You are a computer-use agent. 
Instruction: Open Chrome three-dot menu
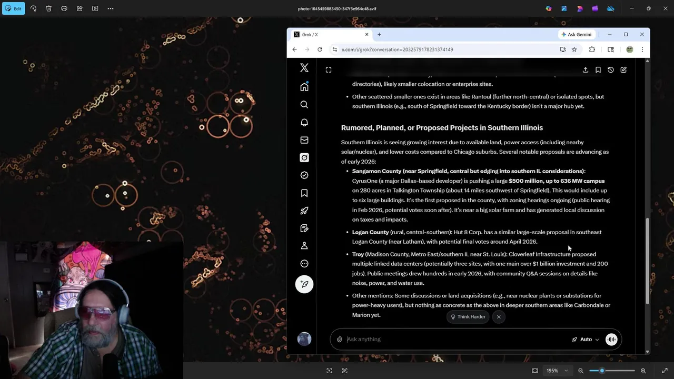coord(642,49)
